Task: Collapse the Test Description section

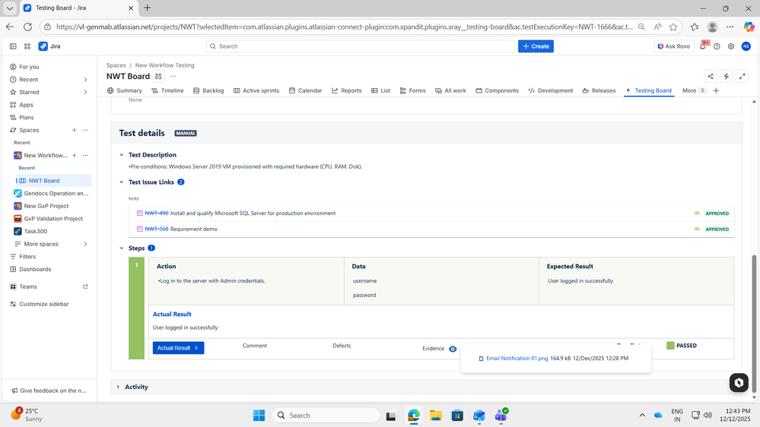Action: pos(122,155)
